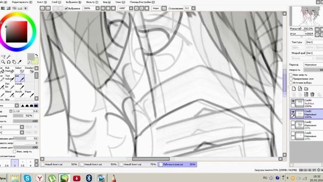Open the first brush texture dropdown arrow

(x=22, y=127)
